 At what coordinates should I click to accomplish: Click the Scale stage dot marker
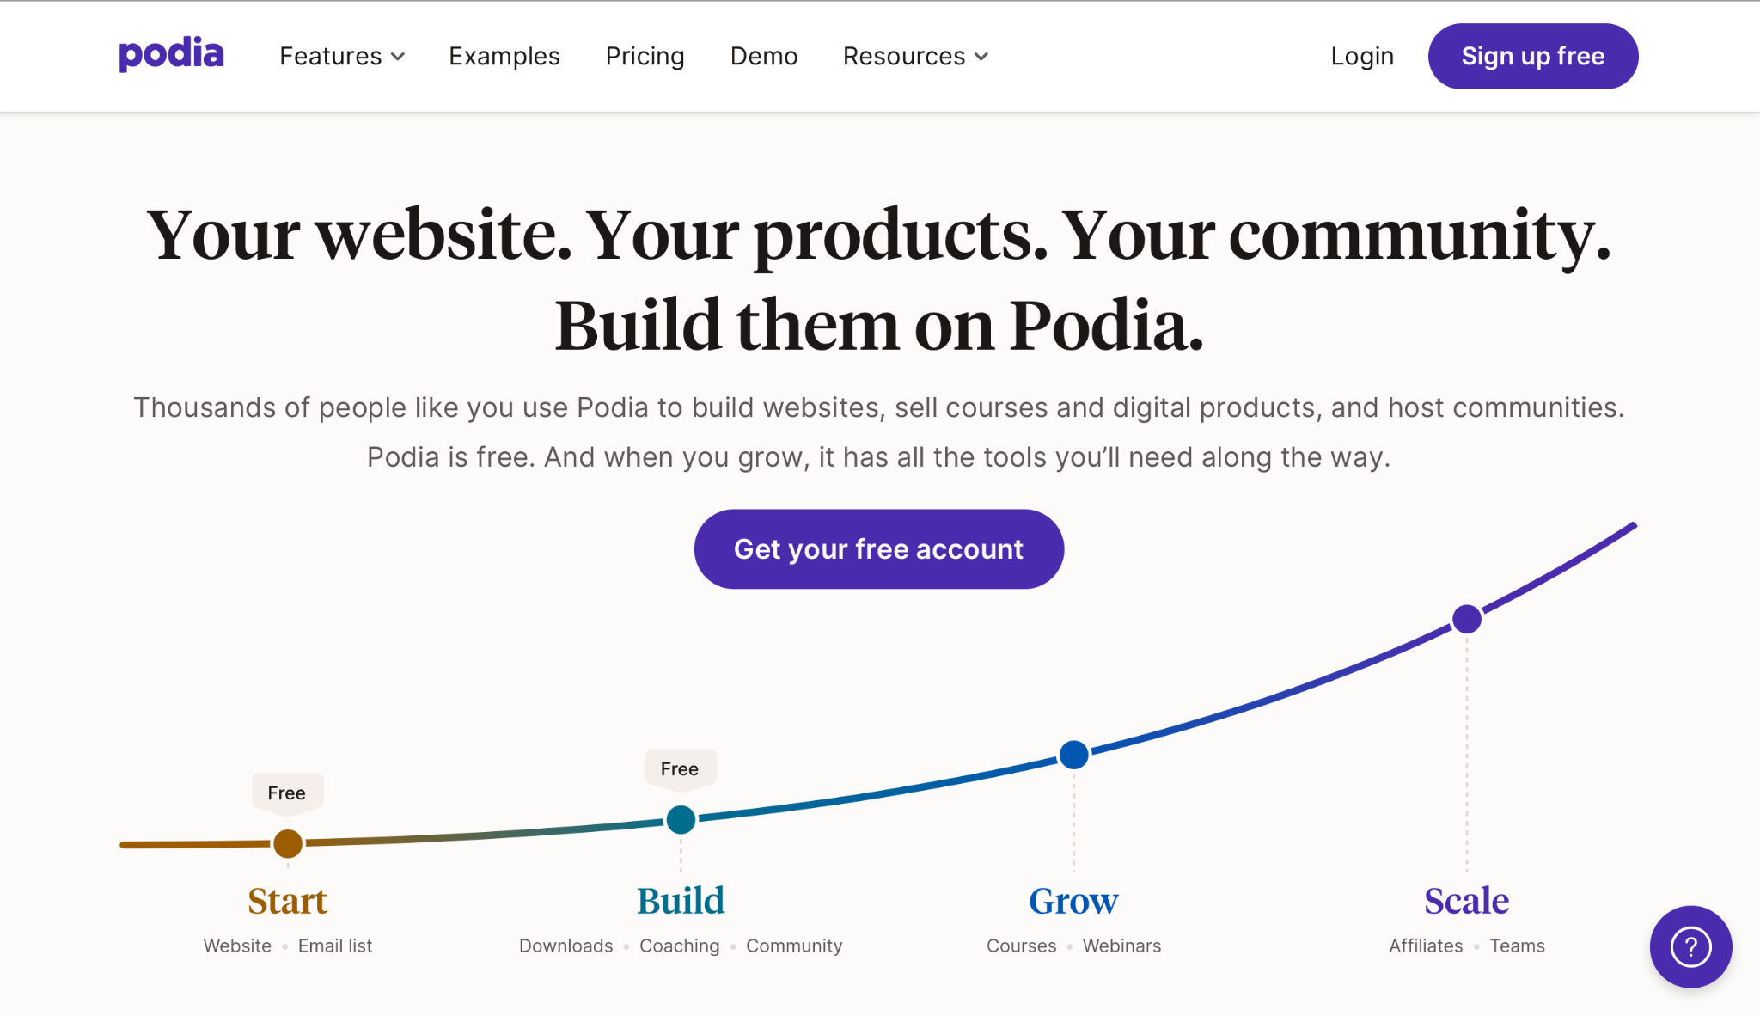pyautogui.click(x=1468, y=618)
